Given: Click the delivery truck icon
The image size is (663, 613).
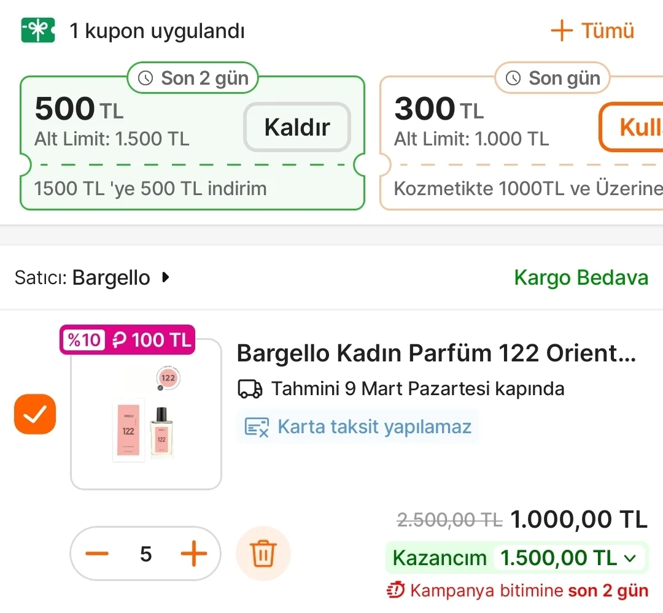Looking at the screenshot, I should pyautogui.click(x=249, y=388).
